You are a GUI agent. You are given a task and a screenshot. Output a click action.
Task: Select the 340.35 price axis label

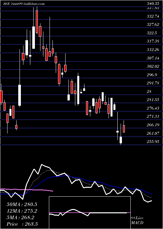click(x=153, y=4)
